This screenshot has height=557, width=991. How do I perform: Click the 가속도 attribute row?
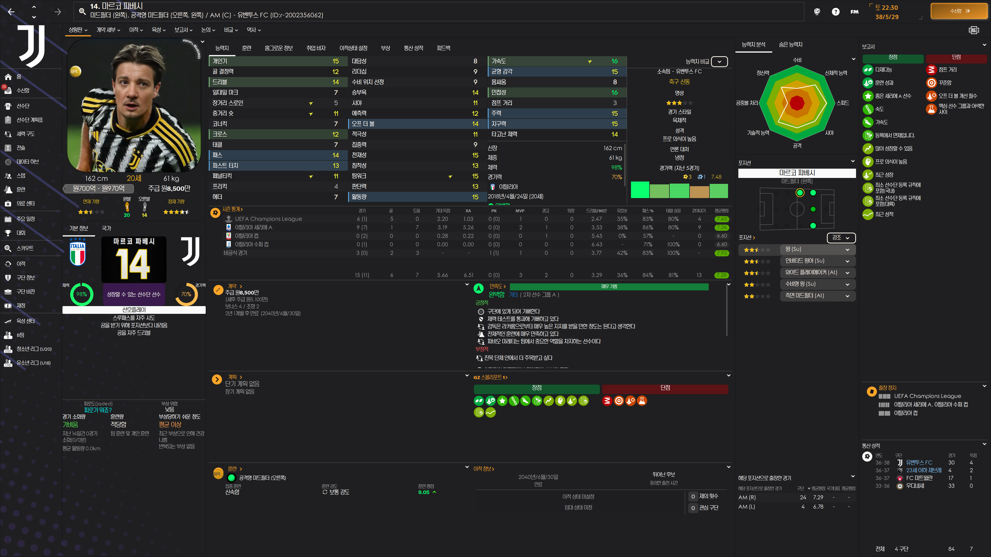(557, 61)
